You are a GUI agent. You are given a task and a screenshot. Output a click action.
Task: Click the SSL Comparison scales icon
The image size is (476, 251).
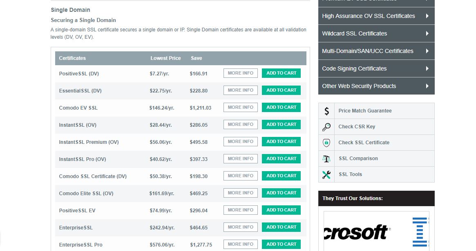[x=326, y=159]
